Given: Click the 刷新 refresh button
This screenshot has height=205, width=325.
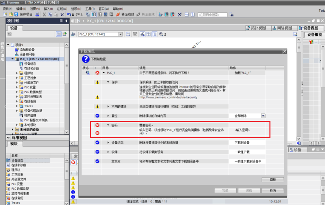Looking at the screenshot, I should (273, 180).
